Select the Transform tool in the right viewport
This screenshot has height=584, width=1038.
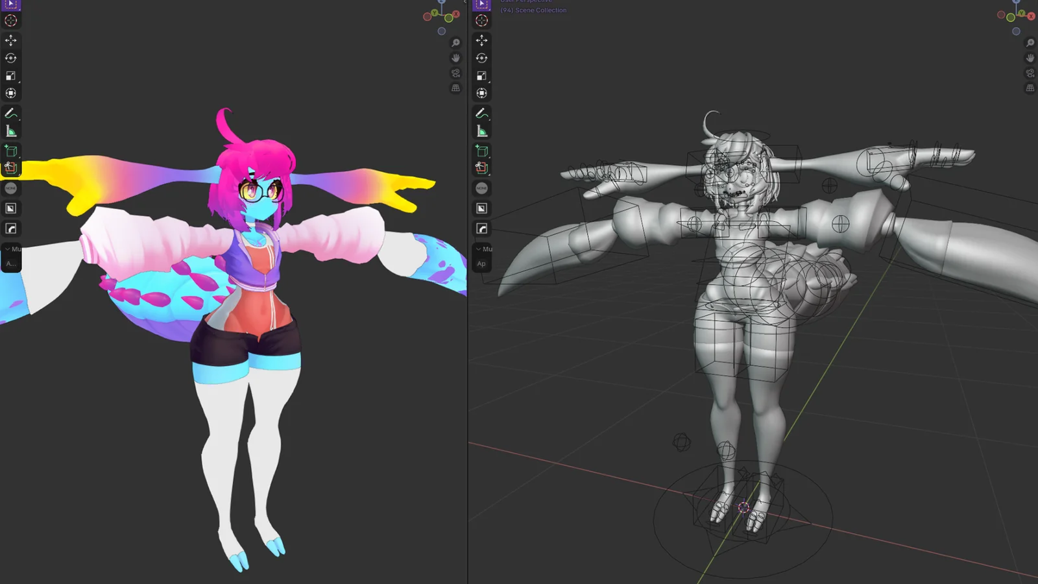[481, 93]
